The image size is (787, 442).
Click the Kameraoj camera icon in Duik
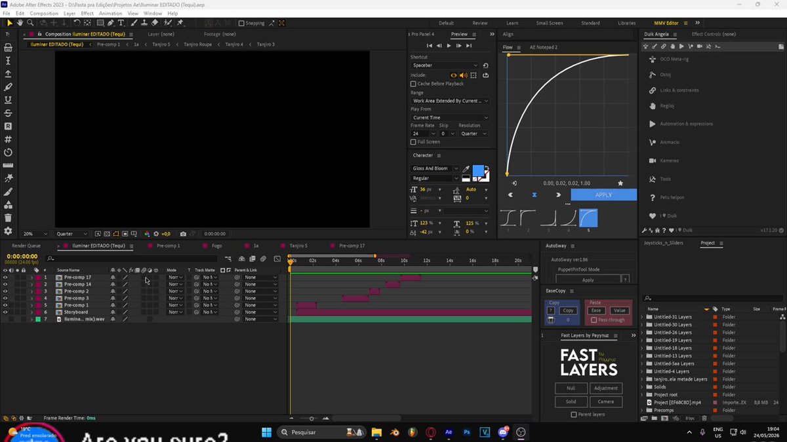click(x=652, y=160)
